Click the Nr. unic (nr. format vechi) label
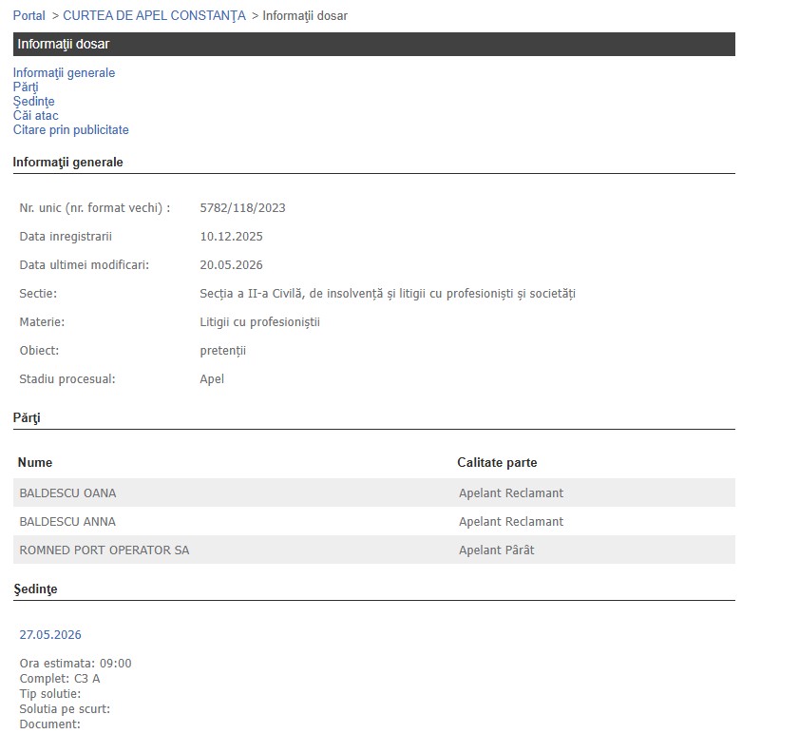 pos(95,208)
